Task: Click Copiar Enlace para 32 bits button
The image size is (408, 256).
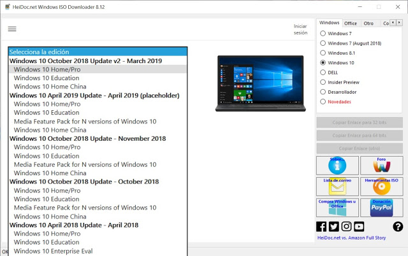Action: (360, 122)
